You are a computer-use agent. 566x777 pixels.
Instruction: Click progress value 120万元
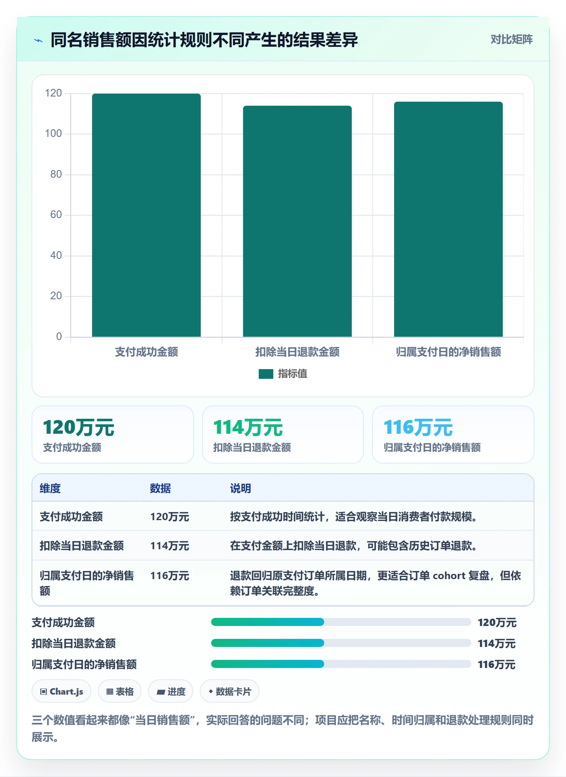497,623
